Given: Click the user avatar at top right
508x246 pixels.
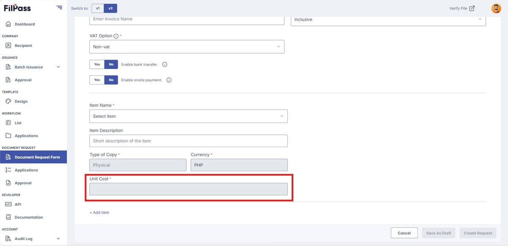Looking at the screenshot, I should tap(496, 8).
